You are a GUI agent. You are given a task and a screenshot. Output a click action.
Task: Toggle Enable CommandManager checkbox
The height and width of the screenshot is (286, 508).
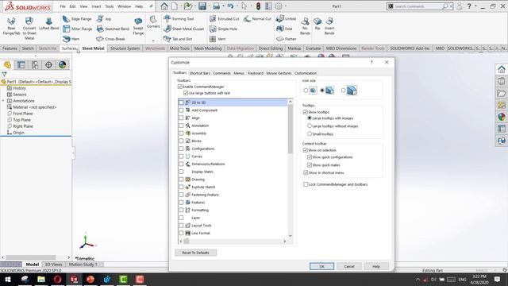(x=180, y=87)
